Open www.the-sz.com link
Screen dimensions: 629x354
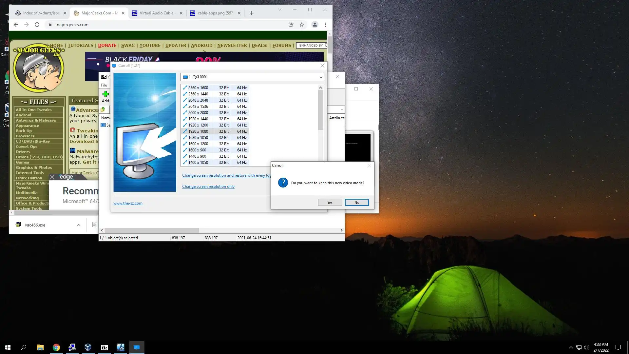pos(128,203)
